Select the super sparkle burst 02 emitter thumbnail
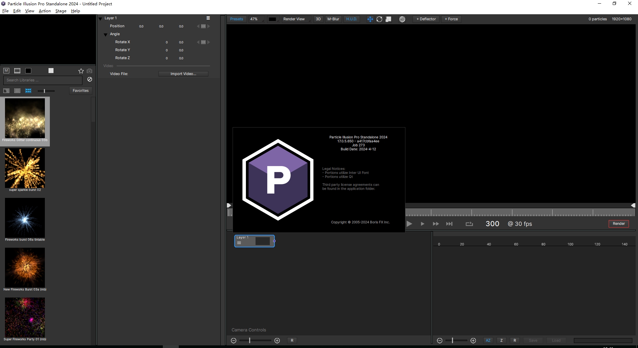 pyautogui.click(x=25, y=168)
